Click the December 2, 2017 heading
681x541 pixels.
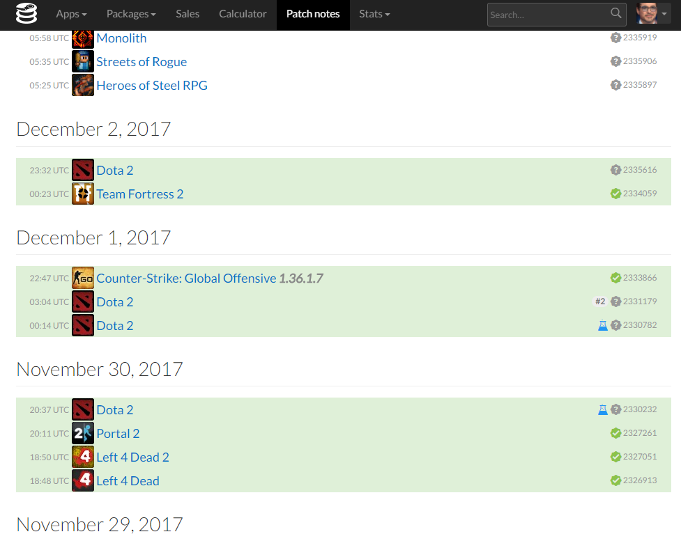pos(94,130)
